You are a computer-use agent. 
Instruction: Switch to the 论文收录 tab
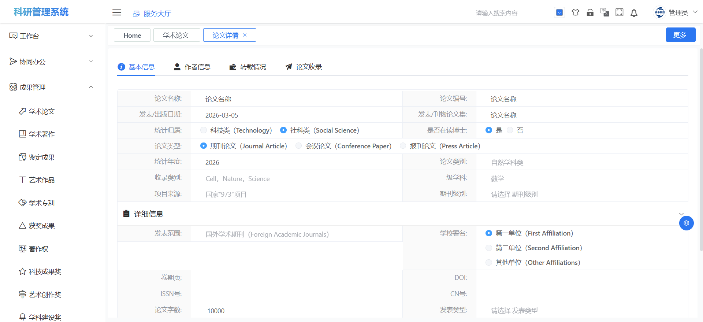304,67
